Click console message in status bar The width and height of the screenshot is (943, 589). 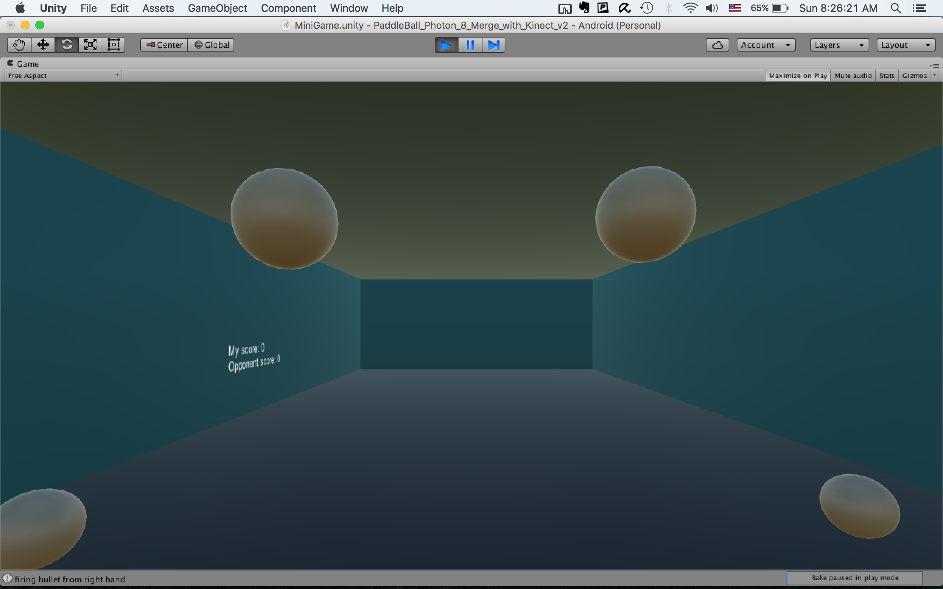pyautogui.click(x=69, y=579)
